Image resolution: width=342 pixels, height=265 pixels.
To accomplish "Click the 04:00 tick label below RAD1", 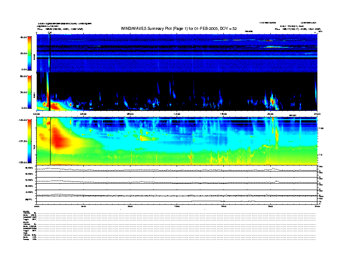I will 83,114.
